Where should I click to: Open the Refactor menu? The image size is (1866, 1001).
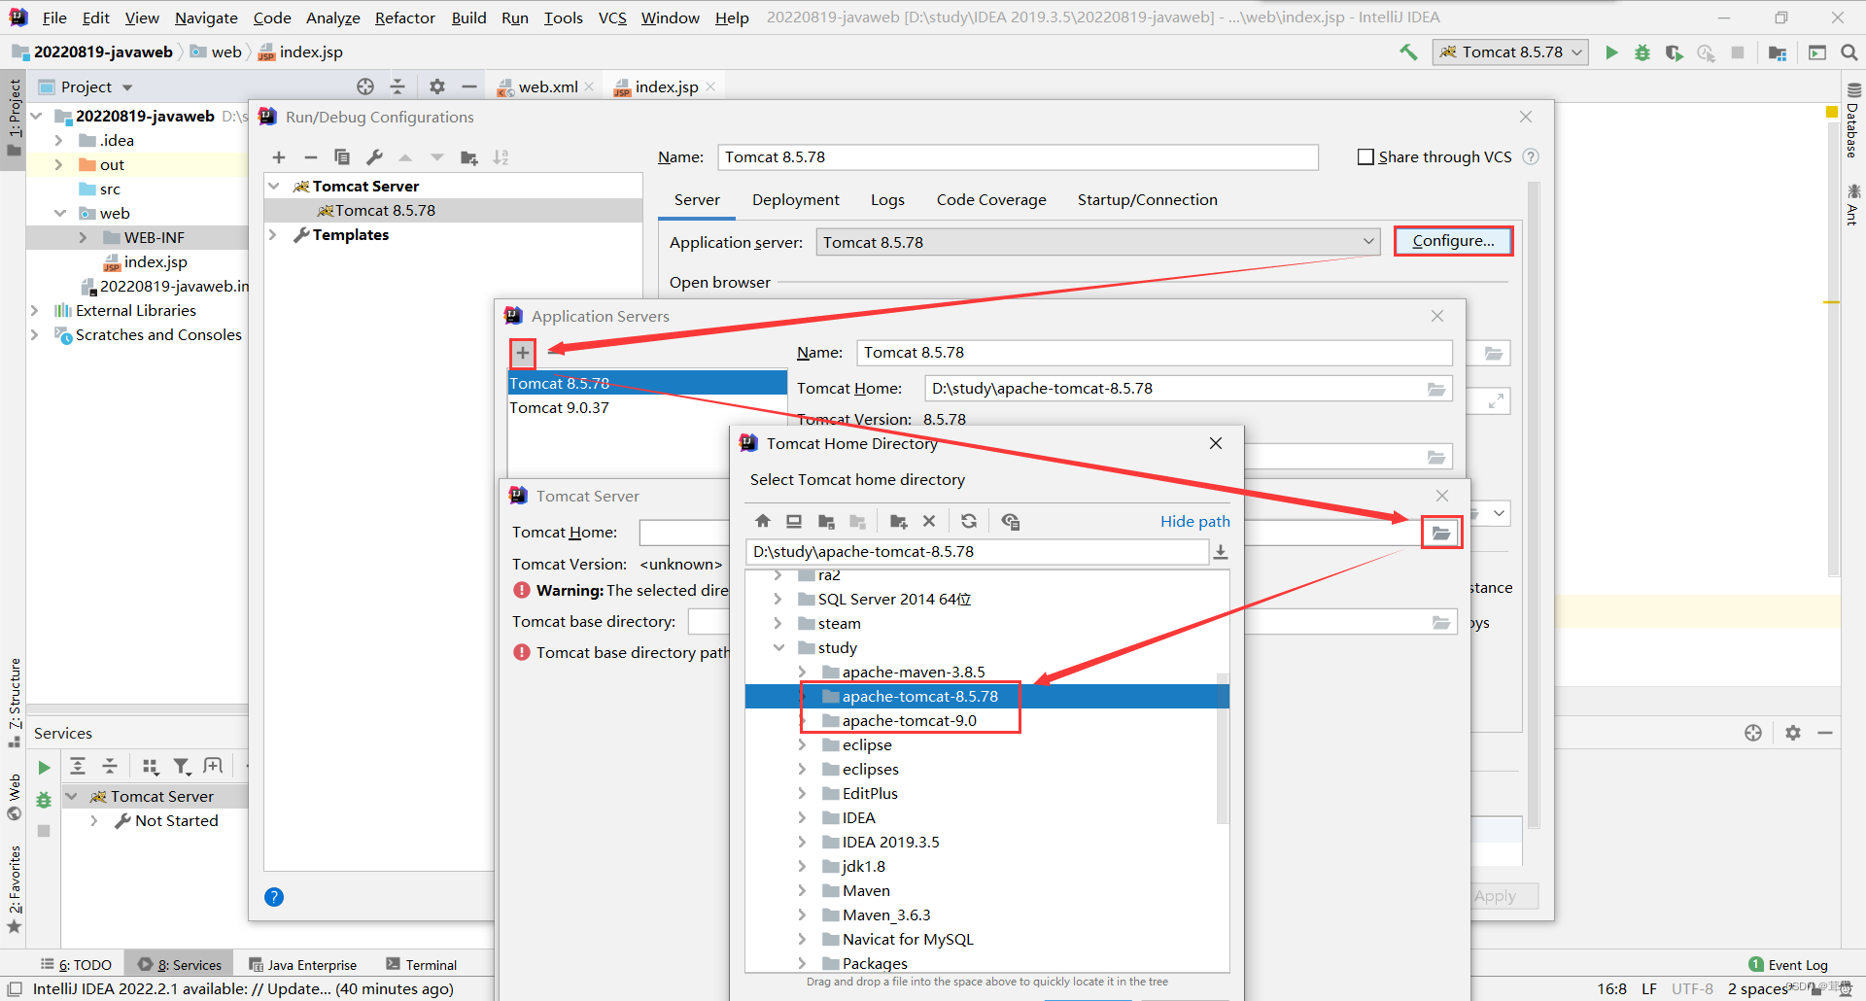pyautogui.click(x=405, y=17)
